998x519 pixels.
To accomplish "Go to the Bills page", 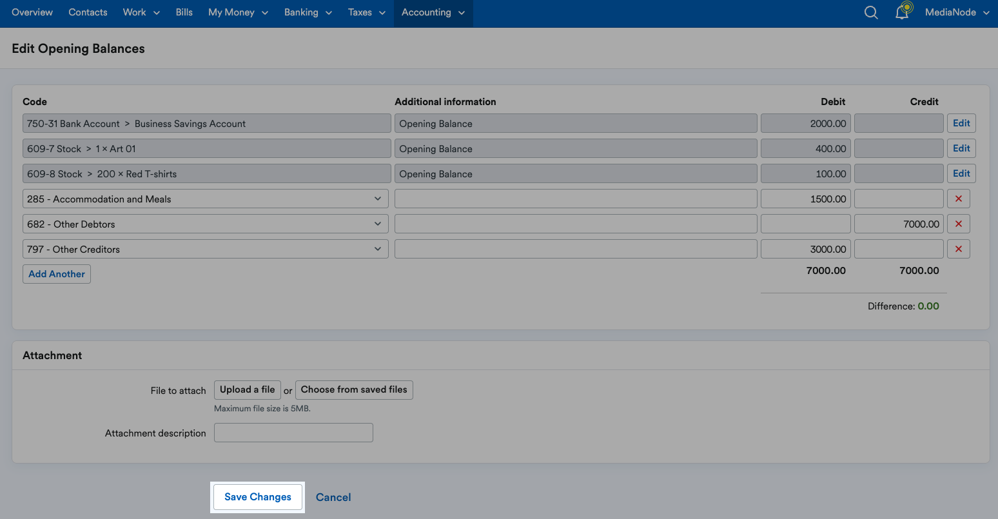I will coord(184,12).
